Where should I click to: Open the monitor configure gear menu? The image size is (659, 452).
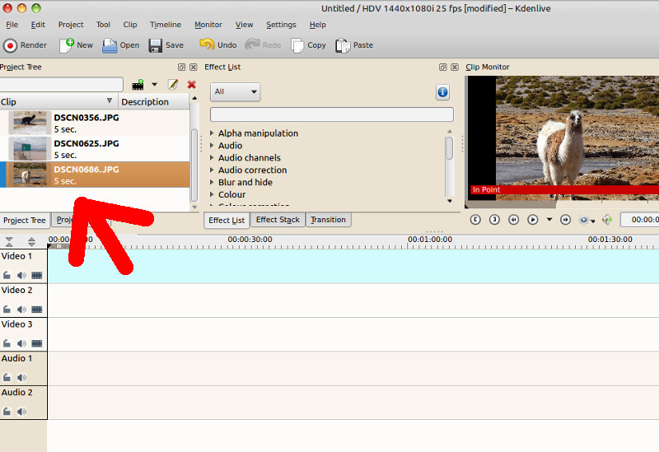(587, 219)
